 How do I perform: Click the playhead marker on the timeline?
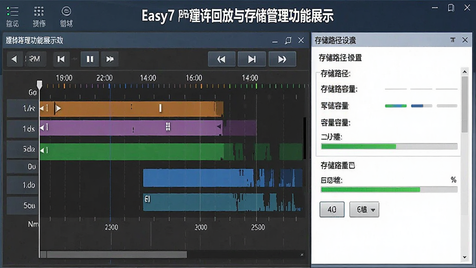(40, 84)
